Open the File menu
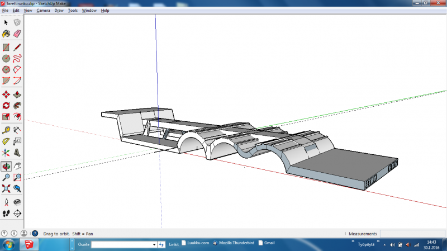This screenshot has height=251, width=447. [5, 11]
